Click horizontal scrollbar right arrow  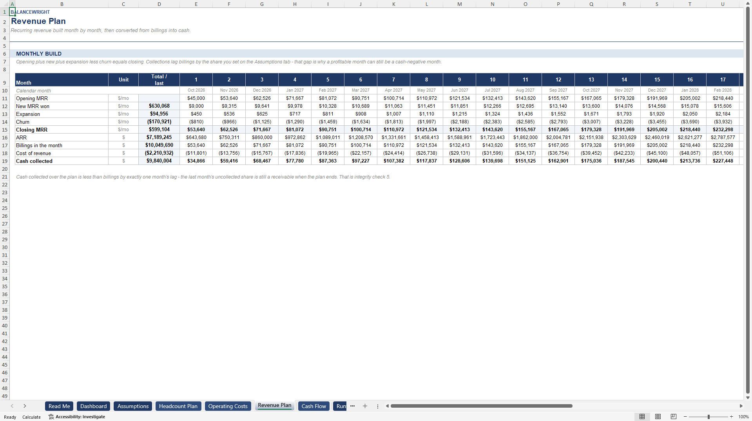point(741,406)
